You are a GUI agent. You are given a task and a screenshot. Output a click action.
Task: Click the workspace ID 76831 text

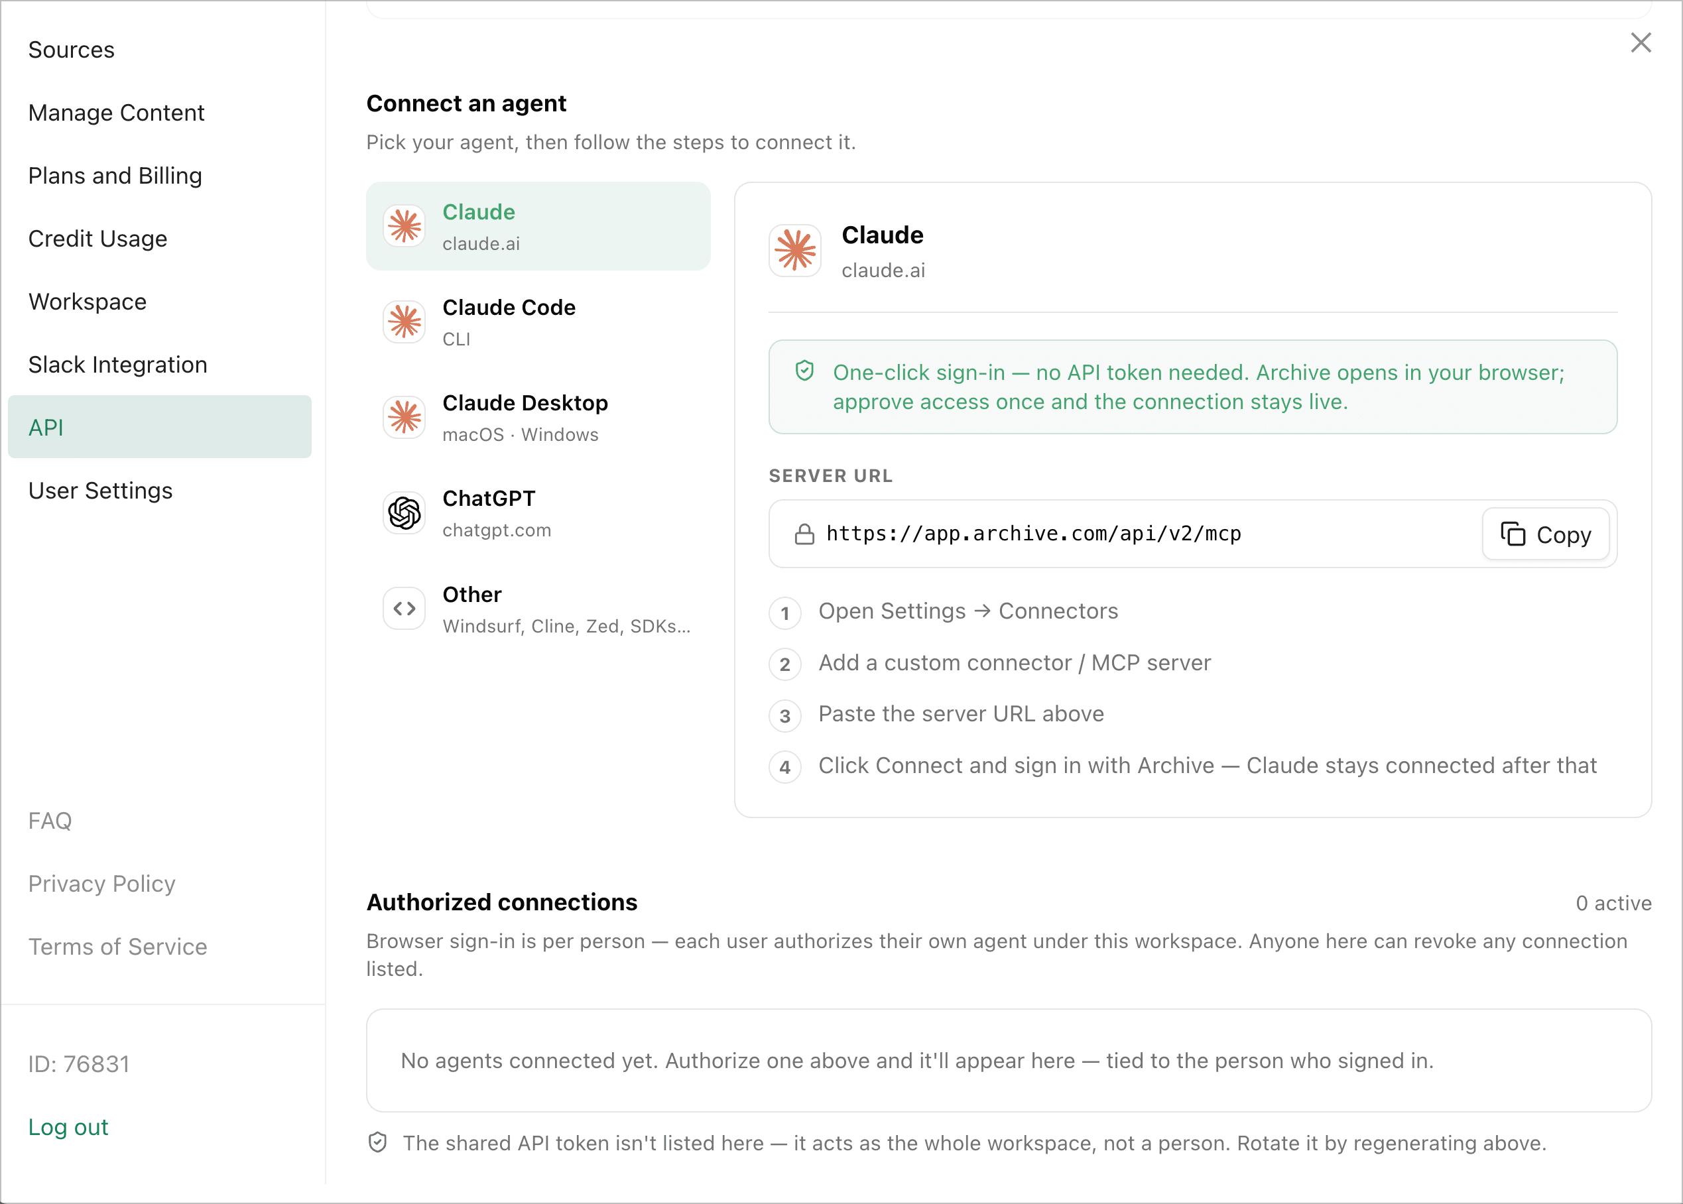pos(80,1064)
